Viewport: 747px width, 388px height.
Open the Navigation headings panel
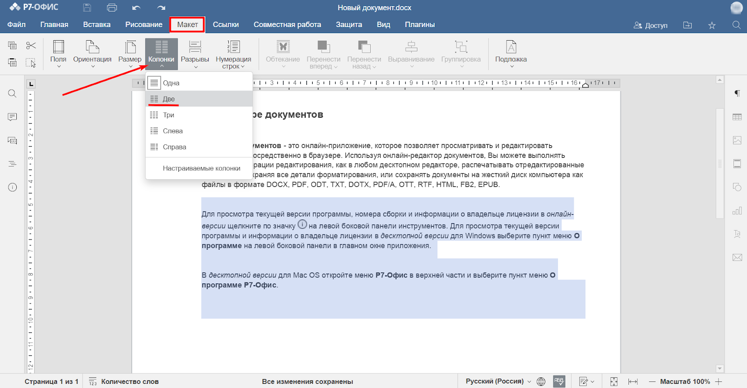point(13,164)
